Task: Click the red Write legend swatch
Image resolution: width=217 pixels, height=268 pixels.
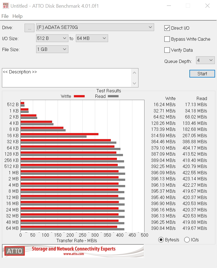Action: click(79, 96)
